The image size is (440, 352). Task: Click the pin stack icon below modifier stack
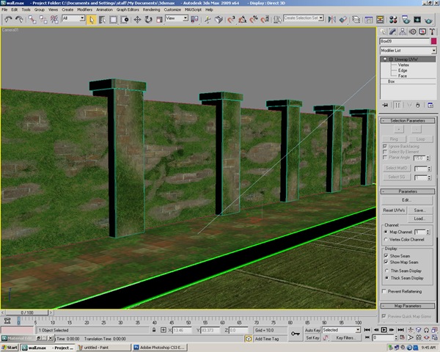pos(386,105)
